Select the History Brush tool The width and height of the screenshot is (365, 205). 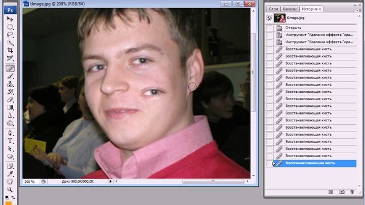pyautogui.click(x=10, y=92)
